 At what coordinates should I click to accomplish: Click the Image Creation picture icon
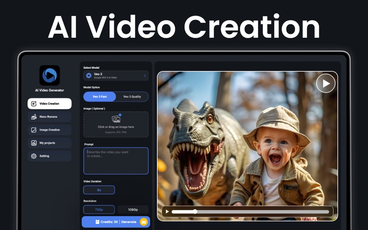click(34, 130)
